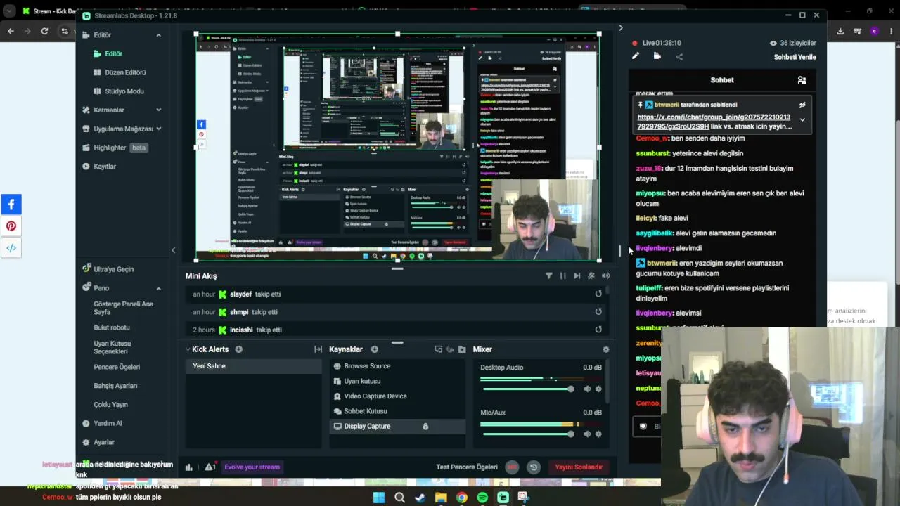900x506 pixels.
Task: Toggle the replay buffer button
Action: (533, 467)
